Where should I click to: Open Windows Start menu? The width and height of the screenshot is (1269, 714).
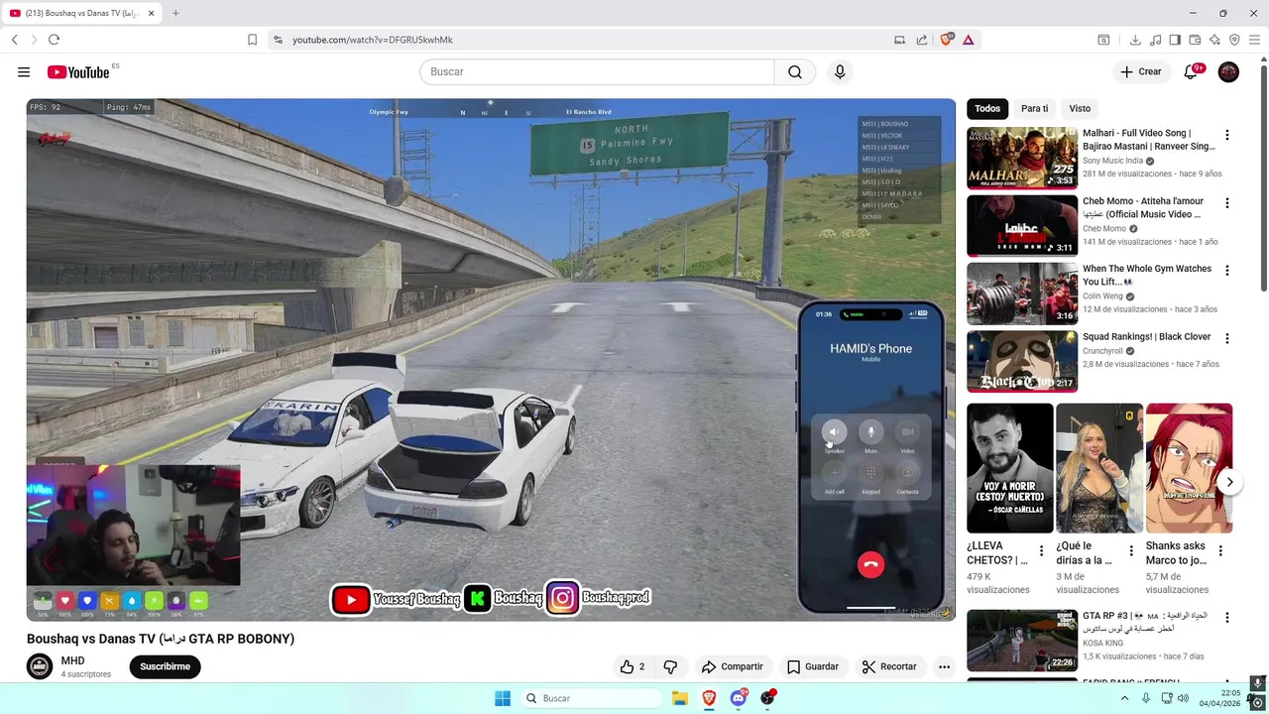point(503,698)
